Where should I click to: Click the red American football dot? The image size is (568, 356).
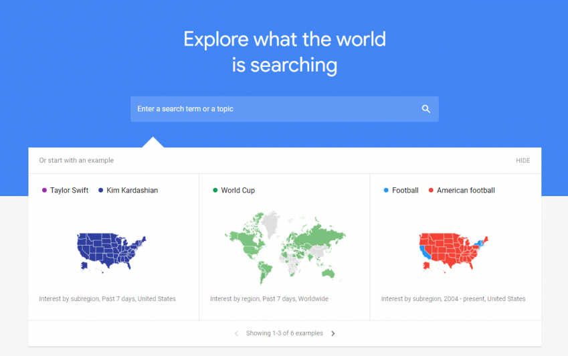(x=431, y=190)
